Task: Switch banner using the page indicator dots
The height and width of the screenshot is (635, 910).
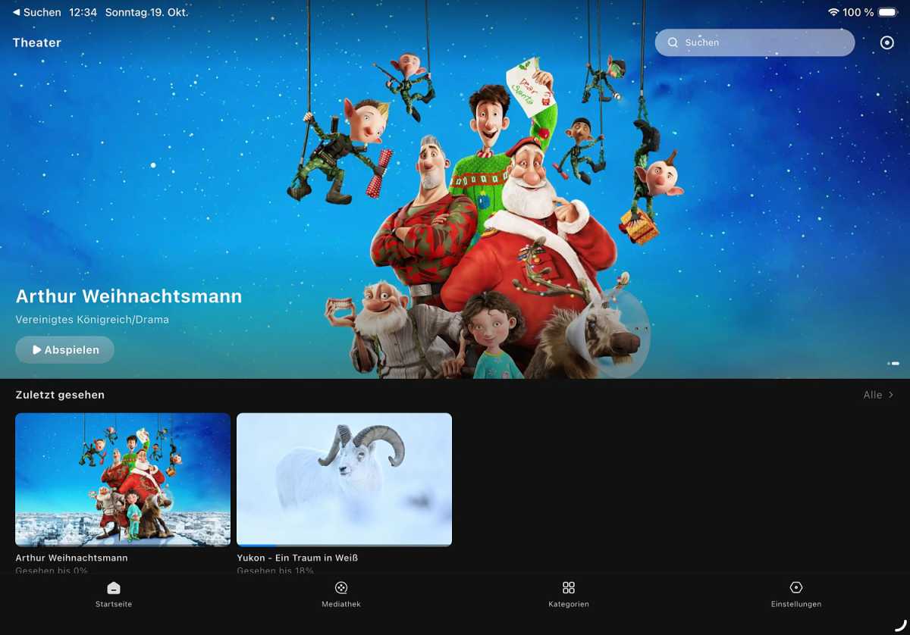Action: pos(893,364)
